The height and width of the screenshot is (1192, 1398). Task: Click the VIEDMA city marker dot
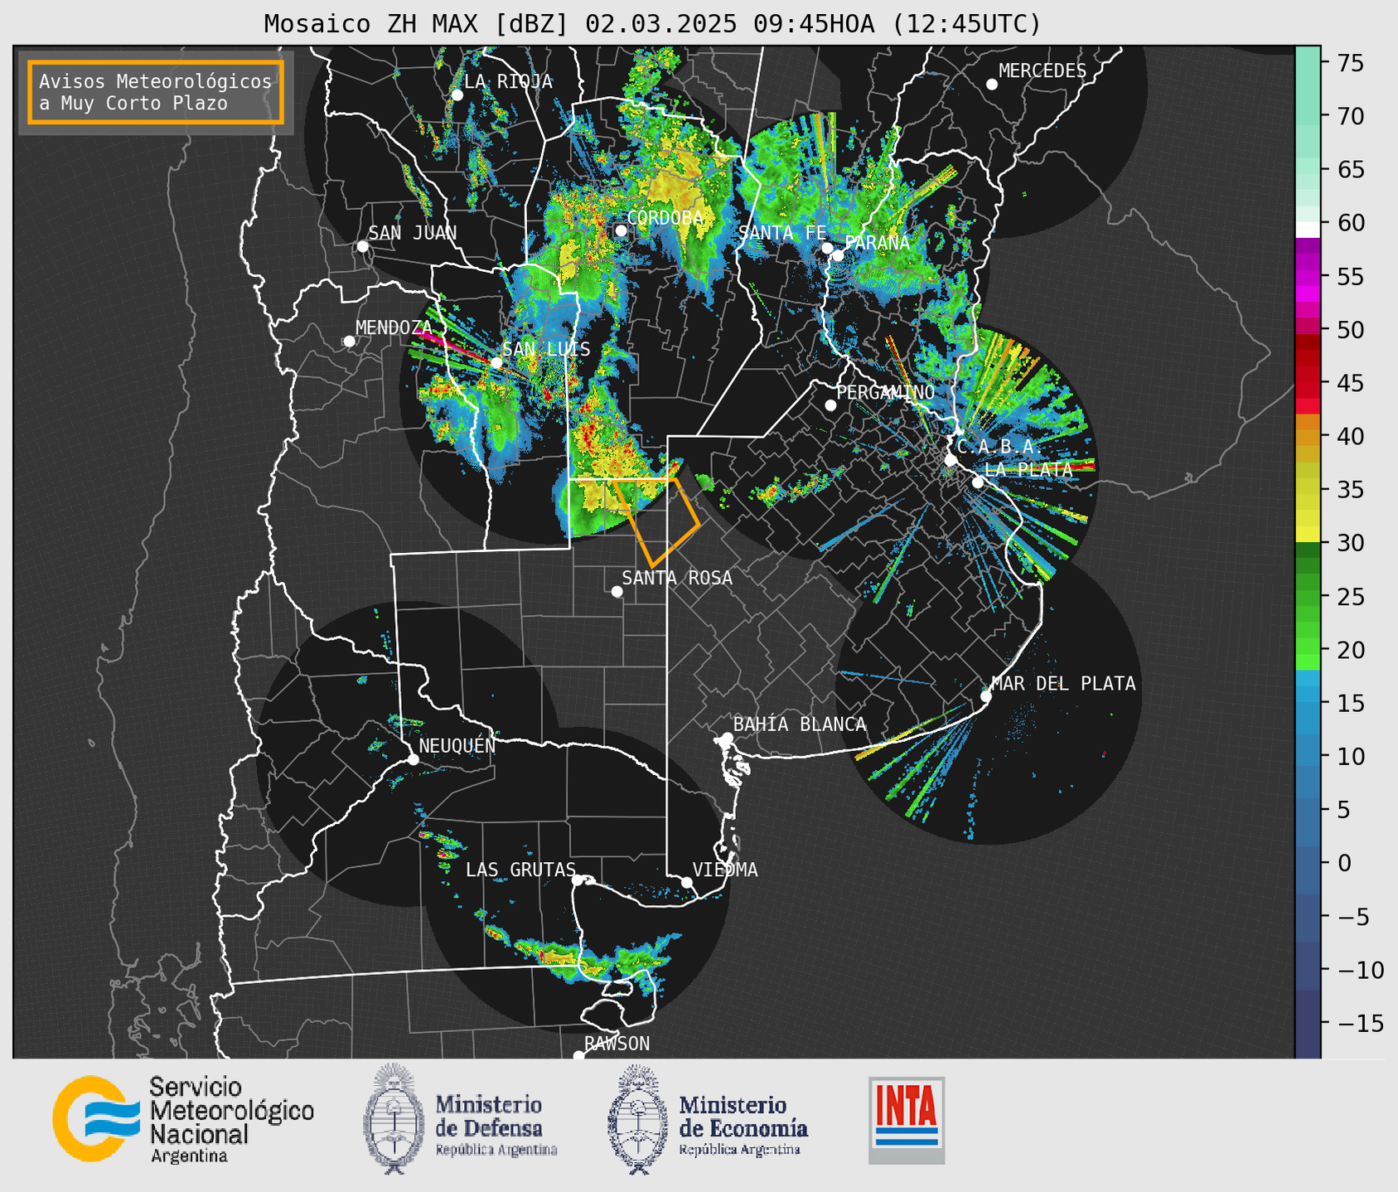[x=687, y=882]
